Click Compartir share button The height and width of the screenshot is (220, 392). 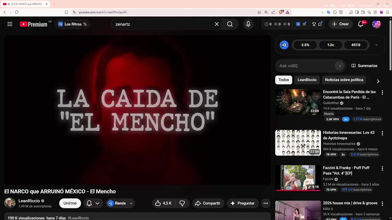[208, 203]
